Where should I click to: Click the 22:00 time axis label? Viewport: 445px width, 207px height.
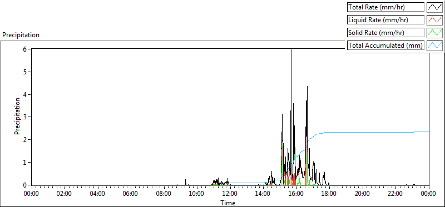395,194
